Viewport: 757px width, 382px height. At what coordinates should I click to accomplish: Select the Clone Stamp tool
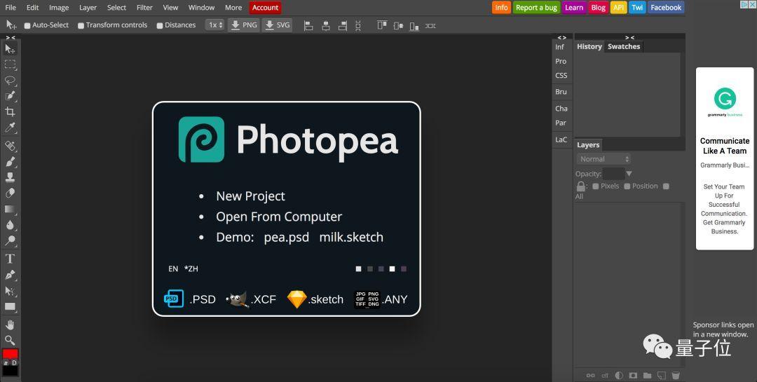click(x=10, y=177)
